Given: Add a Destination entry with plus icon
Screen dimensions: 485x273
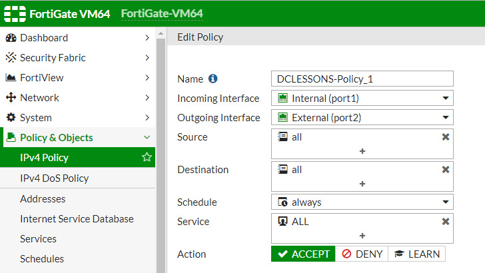Looking at the screenshot, I should click(362, 184).
